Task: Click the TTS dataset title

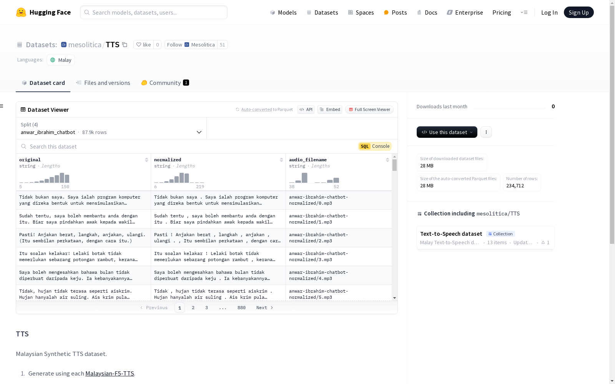Action: click(113, 45)
